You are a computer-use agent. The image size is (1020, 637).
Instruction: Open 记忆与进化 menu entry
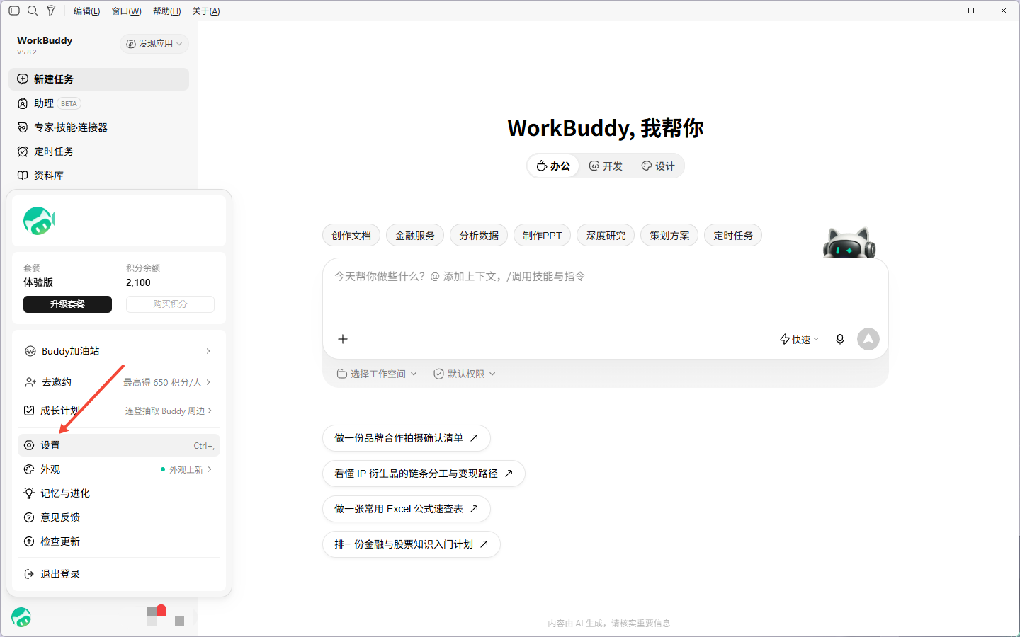tap(119, 493)
